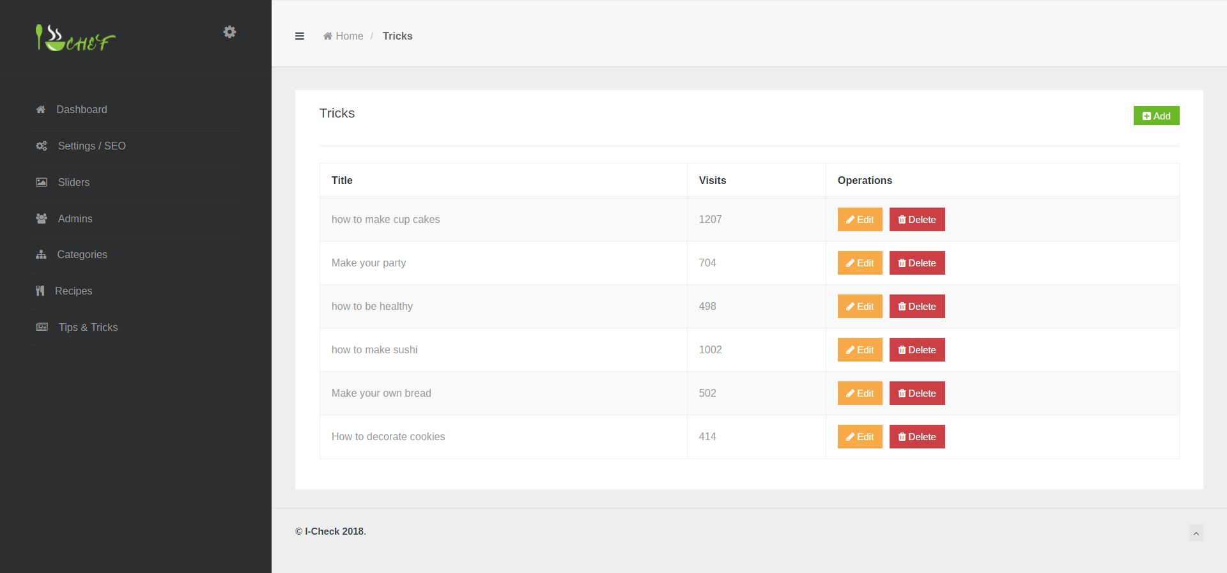Click the Admins users icon

[42, 219]
